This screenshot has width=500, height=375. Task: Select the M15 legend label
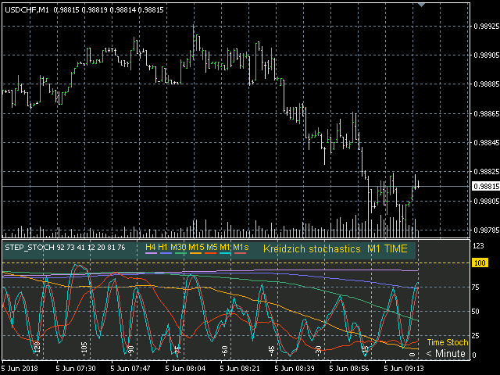point(197,248)
